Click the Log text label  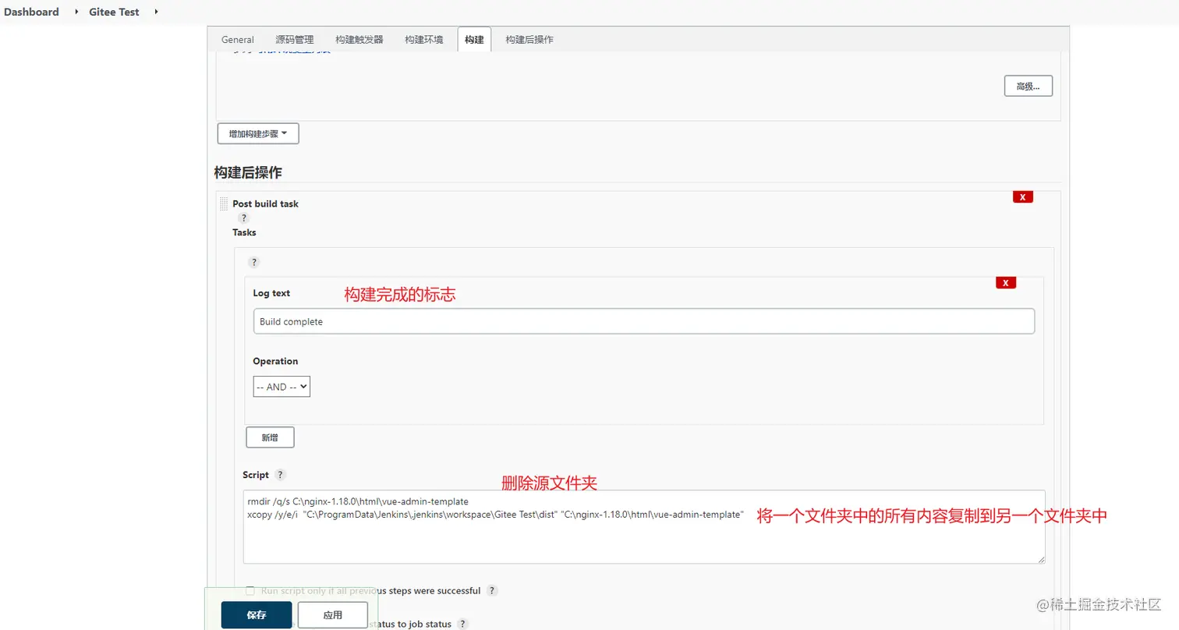271,293
